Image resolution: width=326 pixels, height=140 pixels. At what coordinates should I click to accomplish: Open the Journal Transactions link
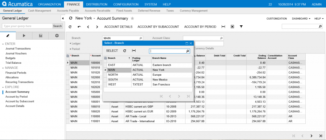coord(18,48)
